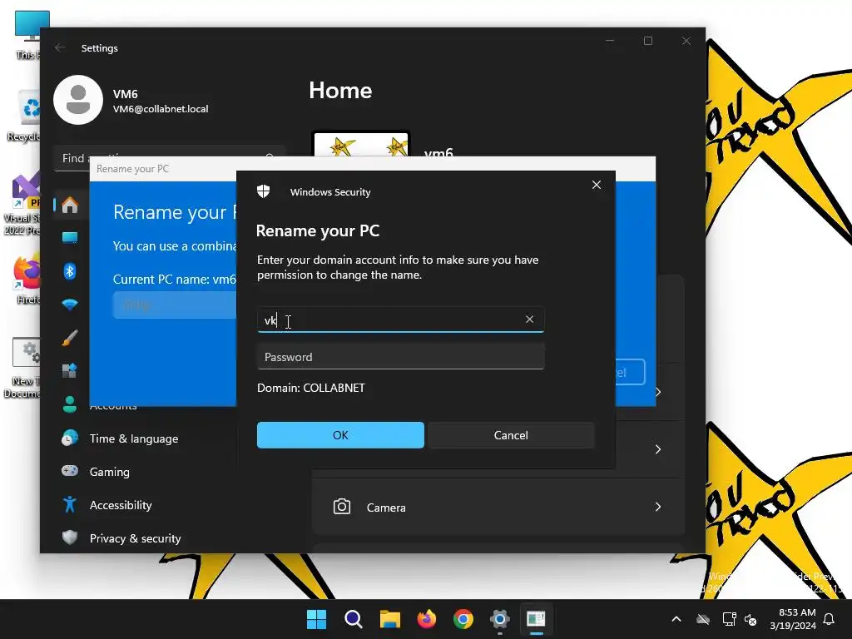852x639 pixels.
Task: Show hidden tray icons chevron
Action: (x=676, y=619)
